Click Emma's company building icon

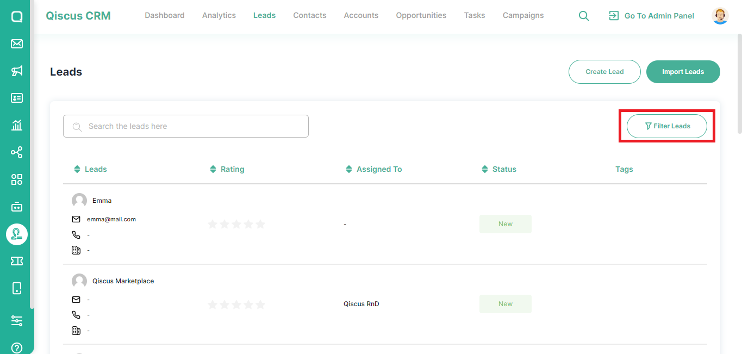pos(76,250)
